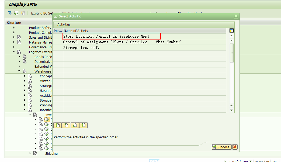Click the first green up-down arrow document icon
This screenshot has width=281, height=162.
[57, 125]
